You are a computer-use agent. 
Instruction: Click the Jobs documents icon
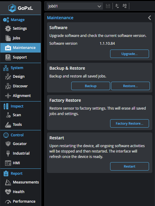tap(8, 38)
